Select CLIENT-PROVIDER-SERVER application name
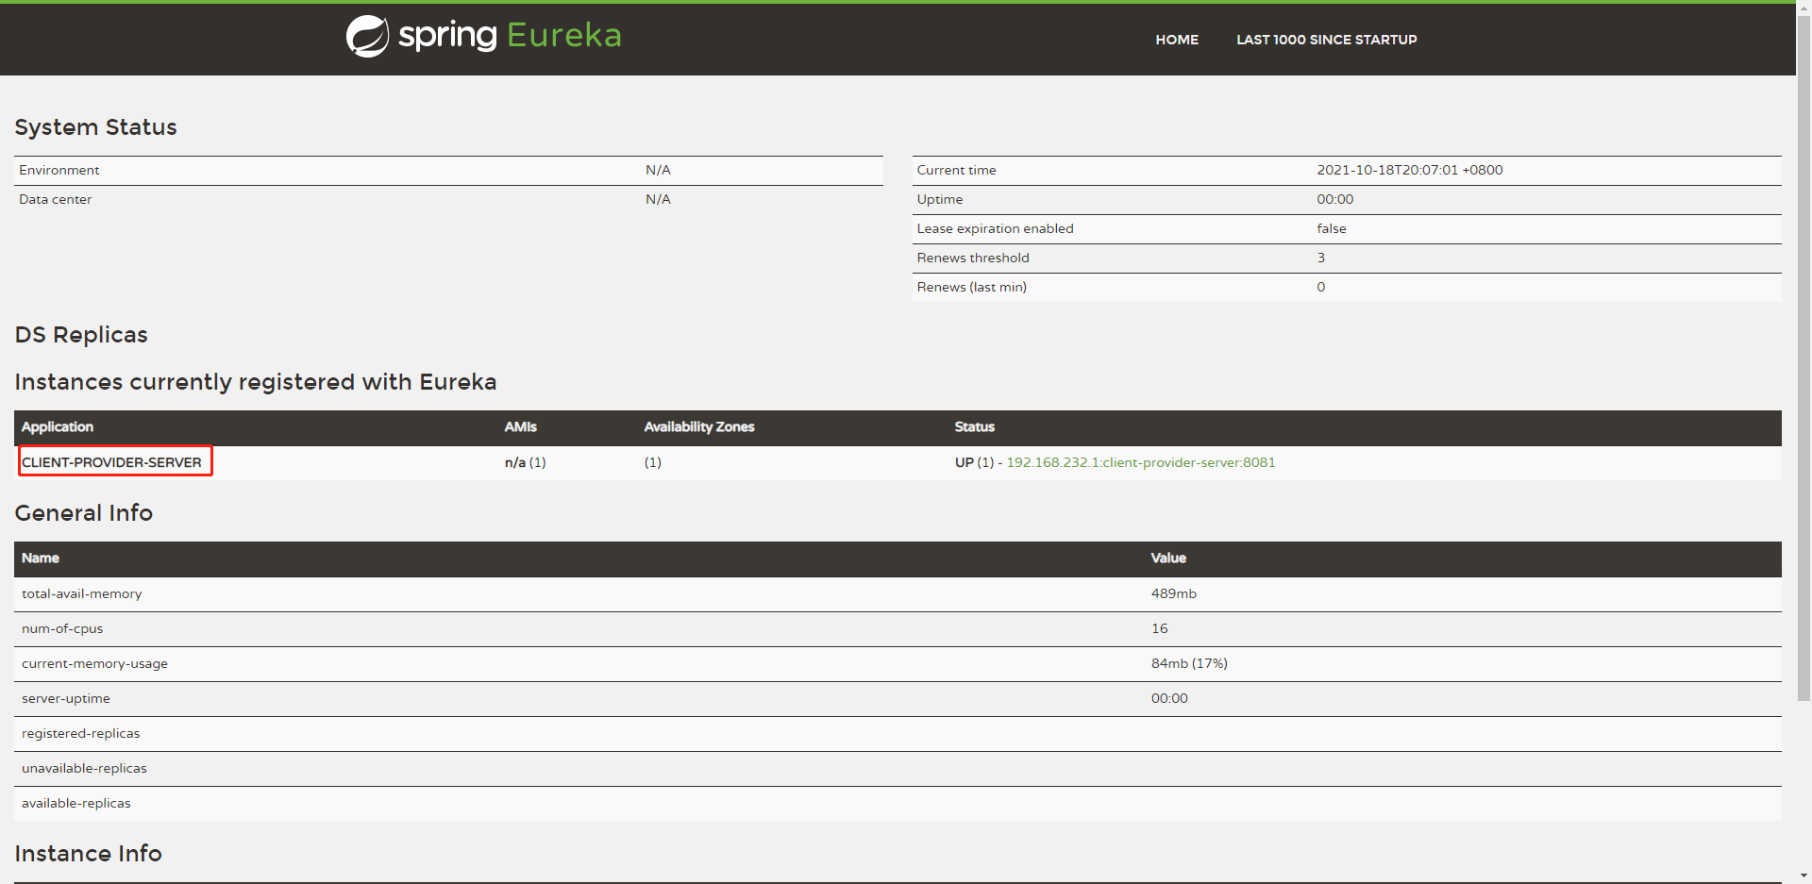This screenshot has height=884, width=1812. 111,462
